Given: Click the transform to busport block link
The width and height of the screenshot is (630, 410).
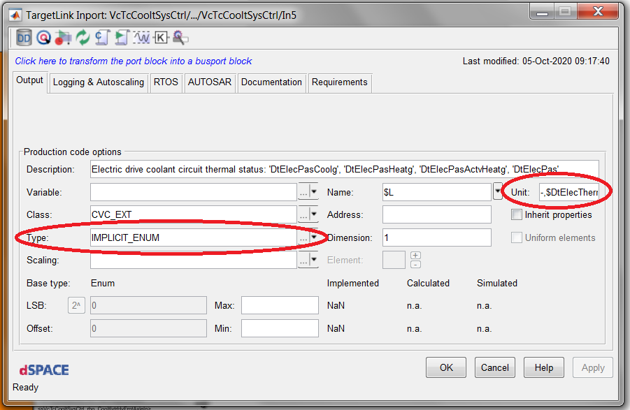Looking at the screenshot, I should click(134, 61).
